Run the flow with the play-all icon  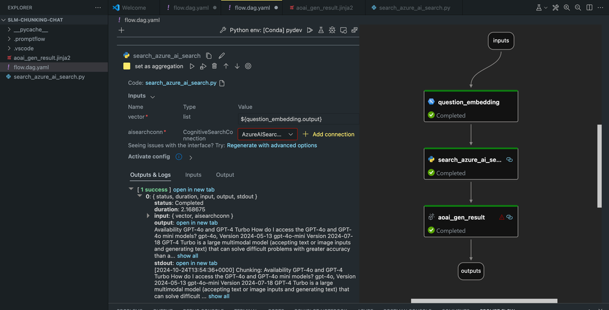point(309,30)
